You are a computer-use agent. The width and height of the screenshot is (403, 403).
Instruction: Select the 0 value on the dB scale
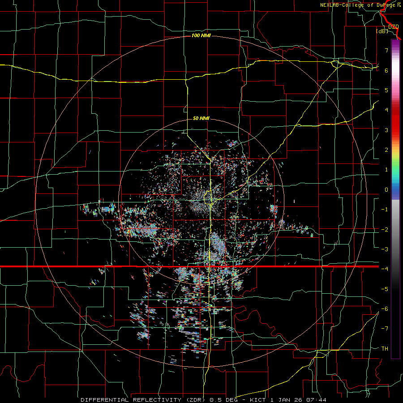coord(386,190)
